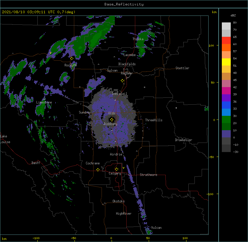Screen dimensions: 248x242
Task: Select the RedDeer city label
Action: (127, 74)
